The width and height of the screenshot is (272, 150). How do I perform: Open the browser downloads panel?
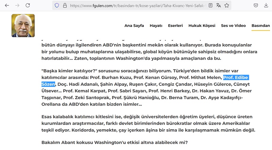266,5
